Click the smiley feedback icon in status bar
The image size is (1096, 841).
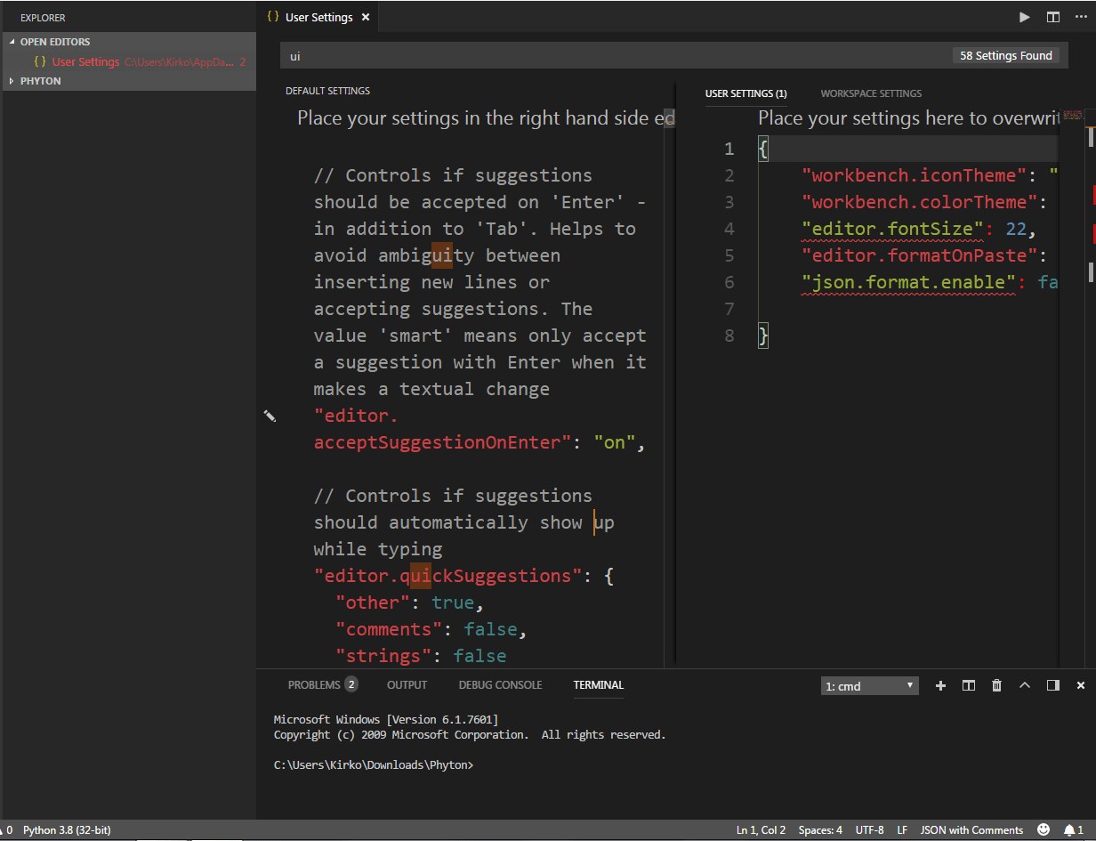[1044, 829]
